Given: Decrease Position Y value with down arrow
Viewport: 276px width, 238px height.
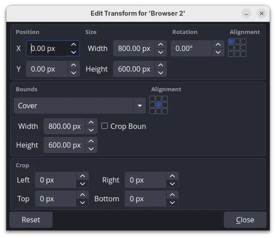Looking at the screenshot, I should (74, 73).
